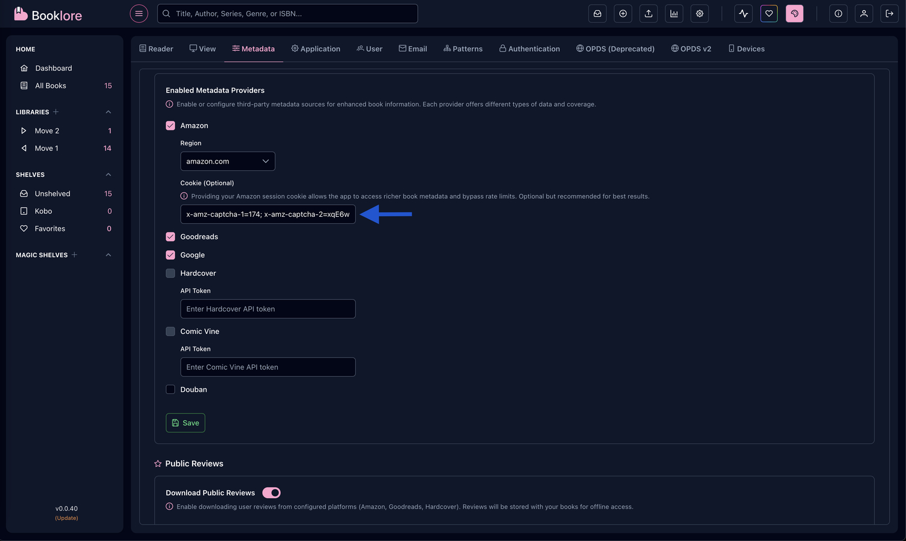Switch to the Authentication tab
Image resolution: width=906 pixels, height=541 pixels.
(529, 48)
